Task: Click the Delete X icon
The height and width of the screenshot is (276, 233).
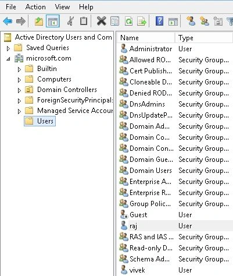Action: pyautogui.click(x=102, y=21)
